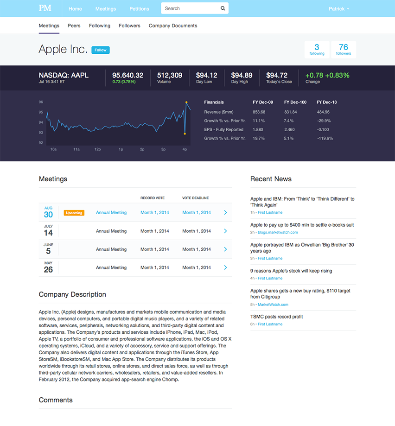The image size is (395, 426).
Task: Click the search magnifier icon
Action: tap(223, 8)
